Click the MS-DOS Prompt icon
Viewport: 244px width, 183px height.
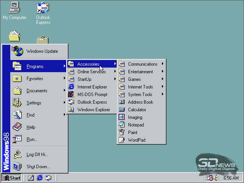click(x=71, y=94)
